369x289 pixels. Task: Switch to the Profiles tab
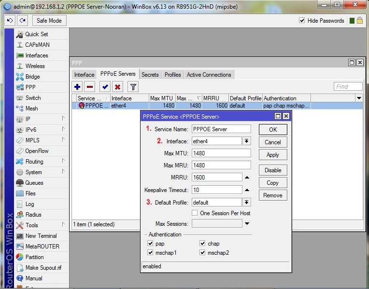173,75
